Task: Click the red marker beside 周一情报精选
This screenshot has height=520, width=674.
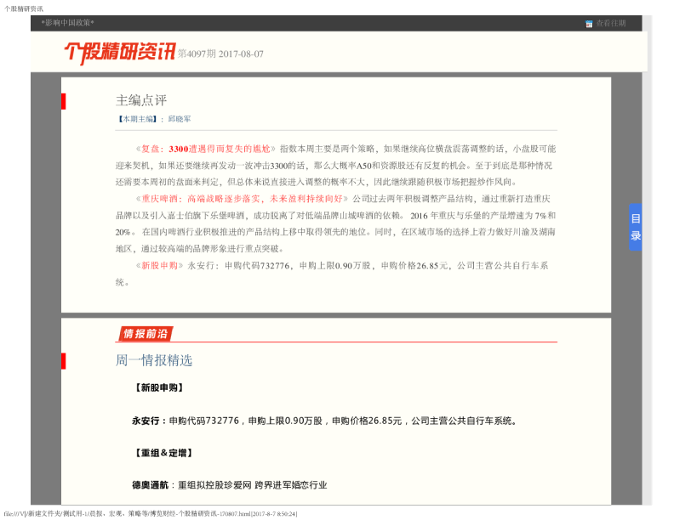Action: point(63,360)
